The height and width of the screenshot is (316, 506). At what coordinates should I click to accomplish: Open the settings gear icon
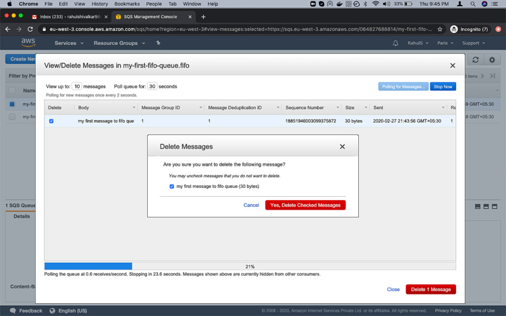tap(492, 60)
